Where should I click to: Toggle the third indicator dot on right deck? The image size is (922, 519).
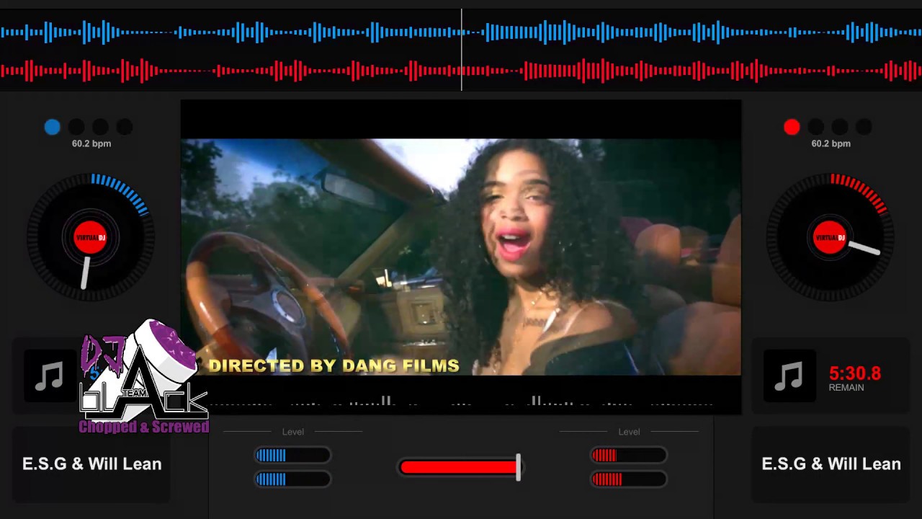(x=840, y=128)
